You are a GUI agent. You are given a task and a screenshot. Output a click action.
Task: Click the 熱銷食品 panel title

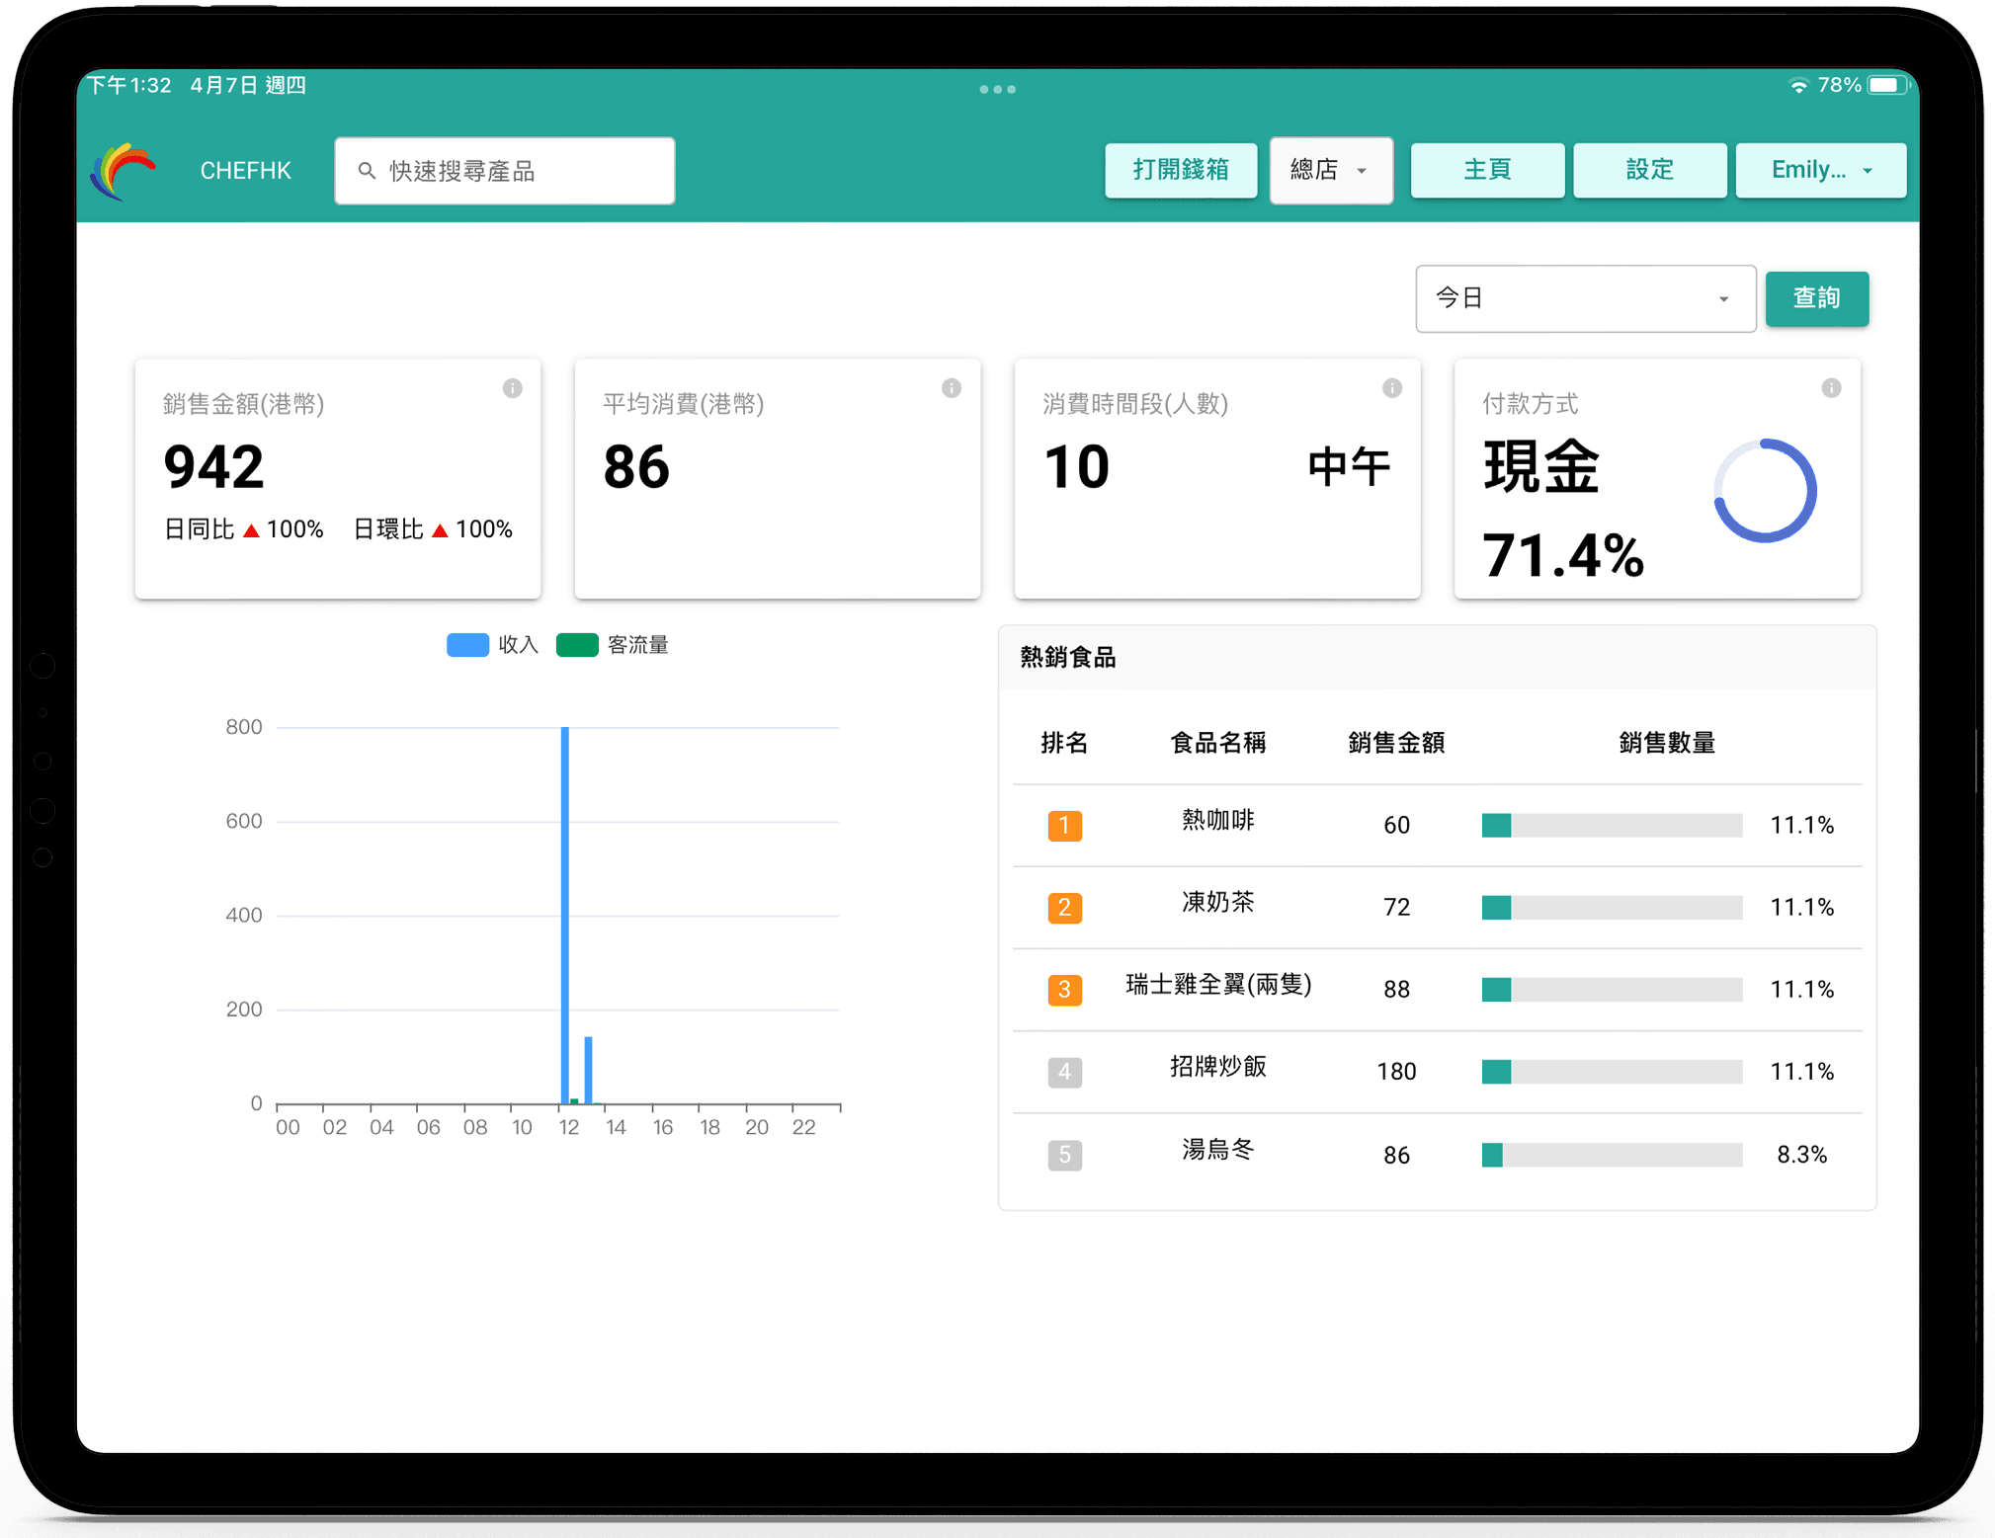pyautogui.click(x=1068, y=657)
